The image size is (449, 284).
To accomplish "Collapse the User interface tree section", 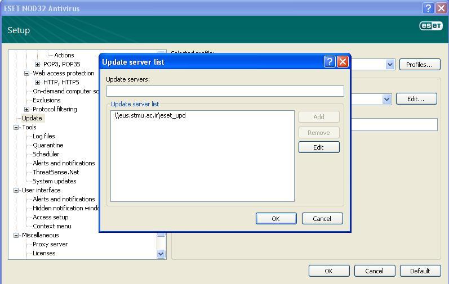I will [16, 190].
